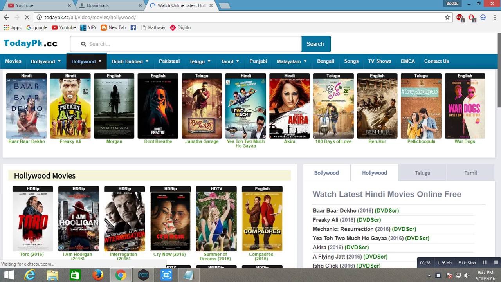Open the Cry Now (2016) title link
The height and width of the screenshot is (282, 501).
169,254
